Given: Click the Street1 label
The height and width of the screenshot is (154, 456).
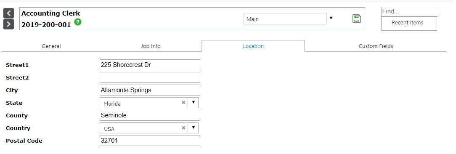Looking at the screenshot, I should [x=17, y=65].
